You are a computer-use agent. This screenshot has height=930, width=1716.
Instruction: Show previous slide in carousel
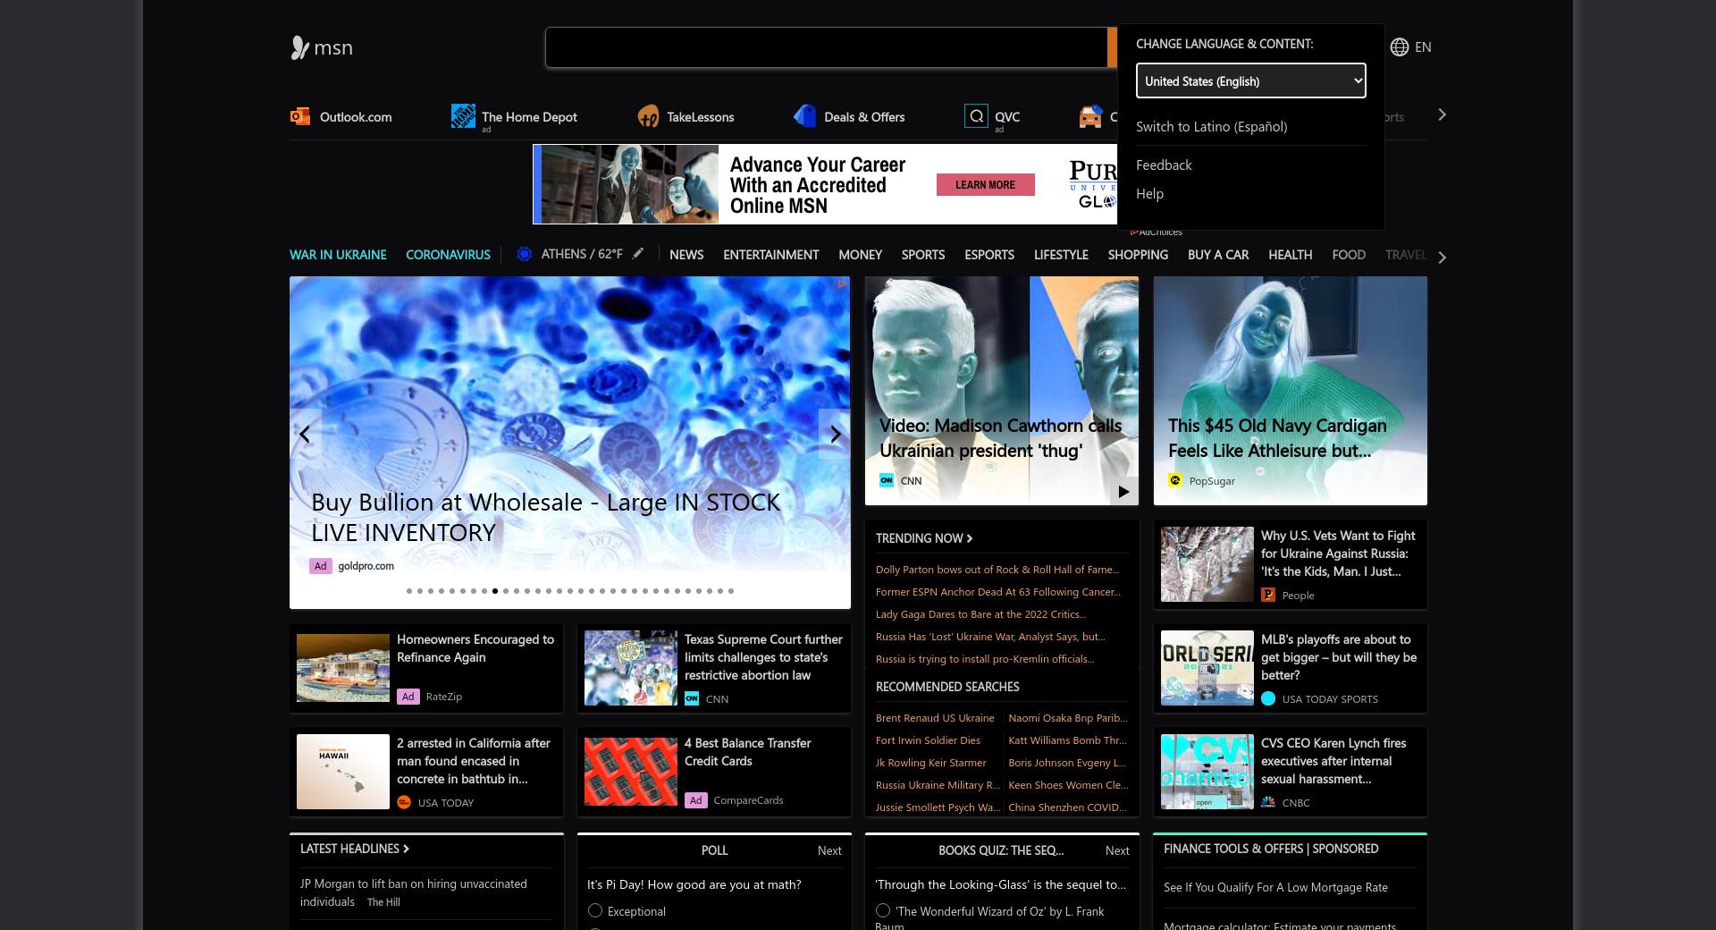[x=305, y=434]
